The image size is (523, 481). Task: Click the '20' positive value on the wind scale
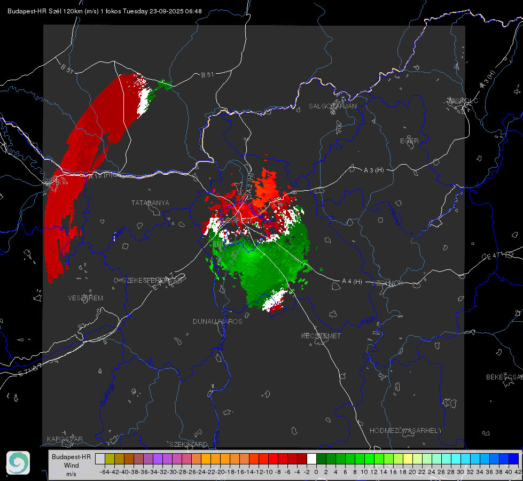[412, 472]
